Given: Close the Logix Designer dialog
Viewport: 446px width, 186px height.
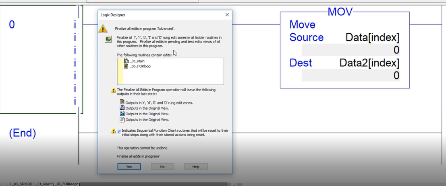Looking at the screenshot, I should tap(227, 15).
